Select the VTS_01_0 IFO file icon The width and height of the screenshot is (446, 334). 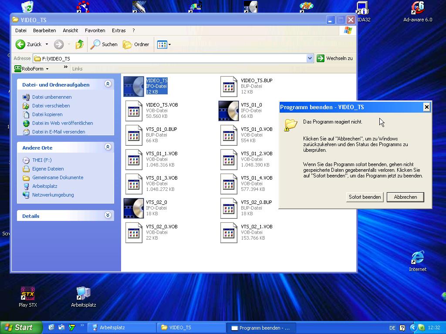pyautogui.click(x=228, y=111)
